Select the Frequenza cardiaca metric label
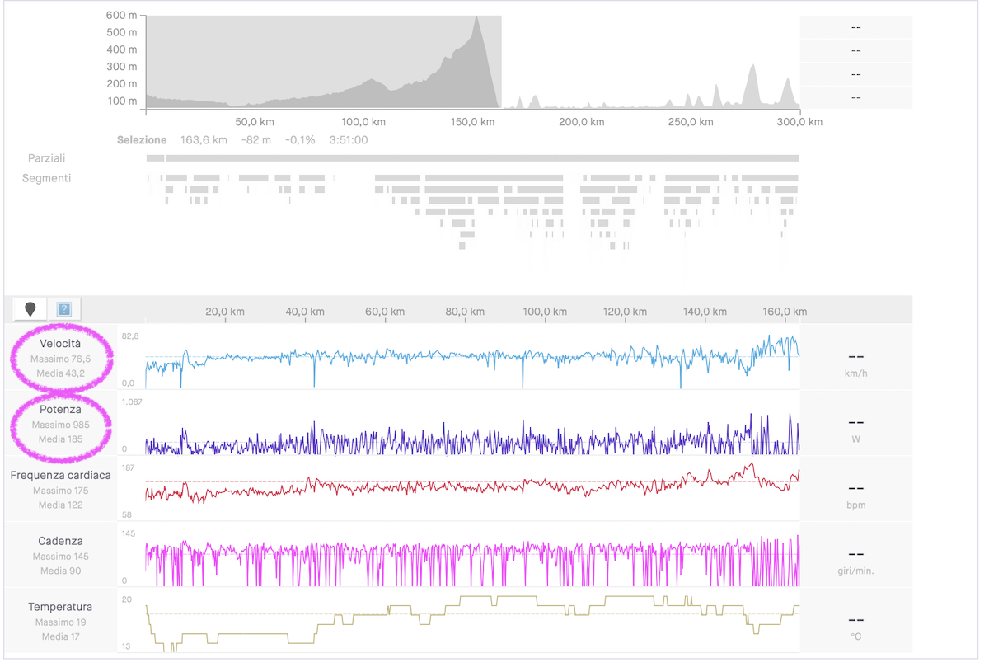989x667 pixels. (61, 475)
